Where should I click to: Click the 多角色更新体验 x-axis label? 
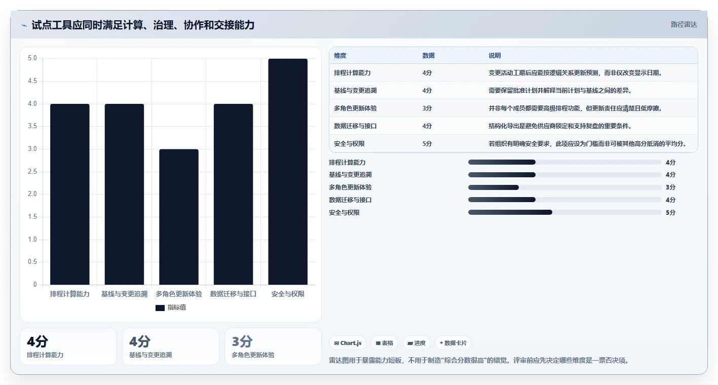pyautogui.click(x=179, y=294)
